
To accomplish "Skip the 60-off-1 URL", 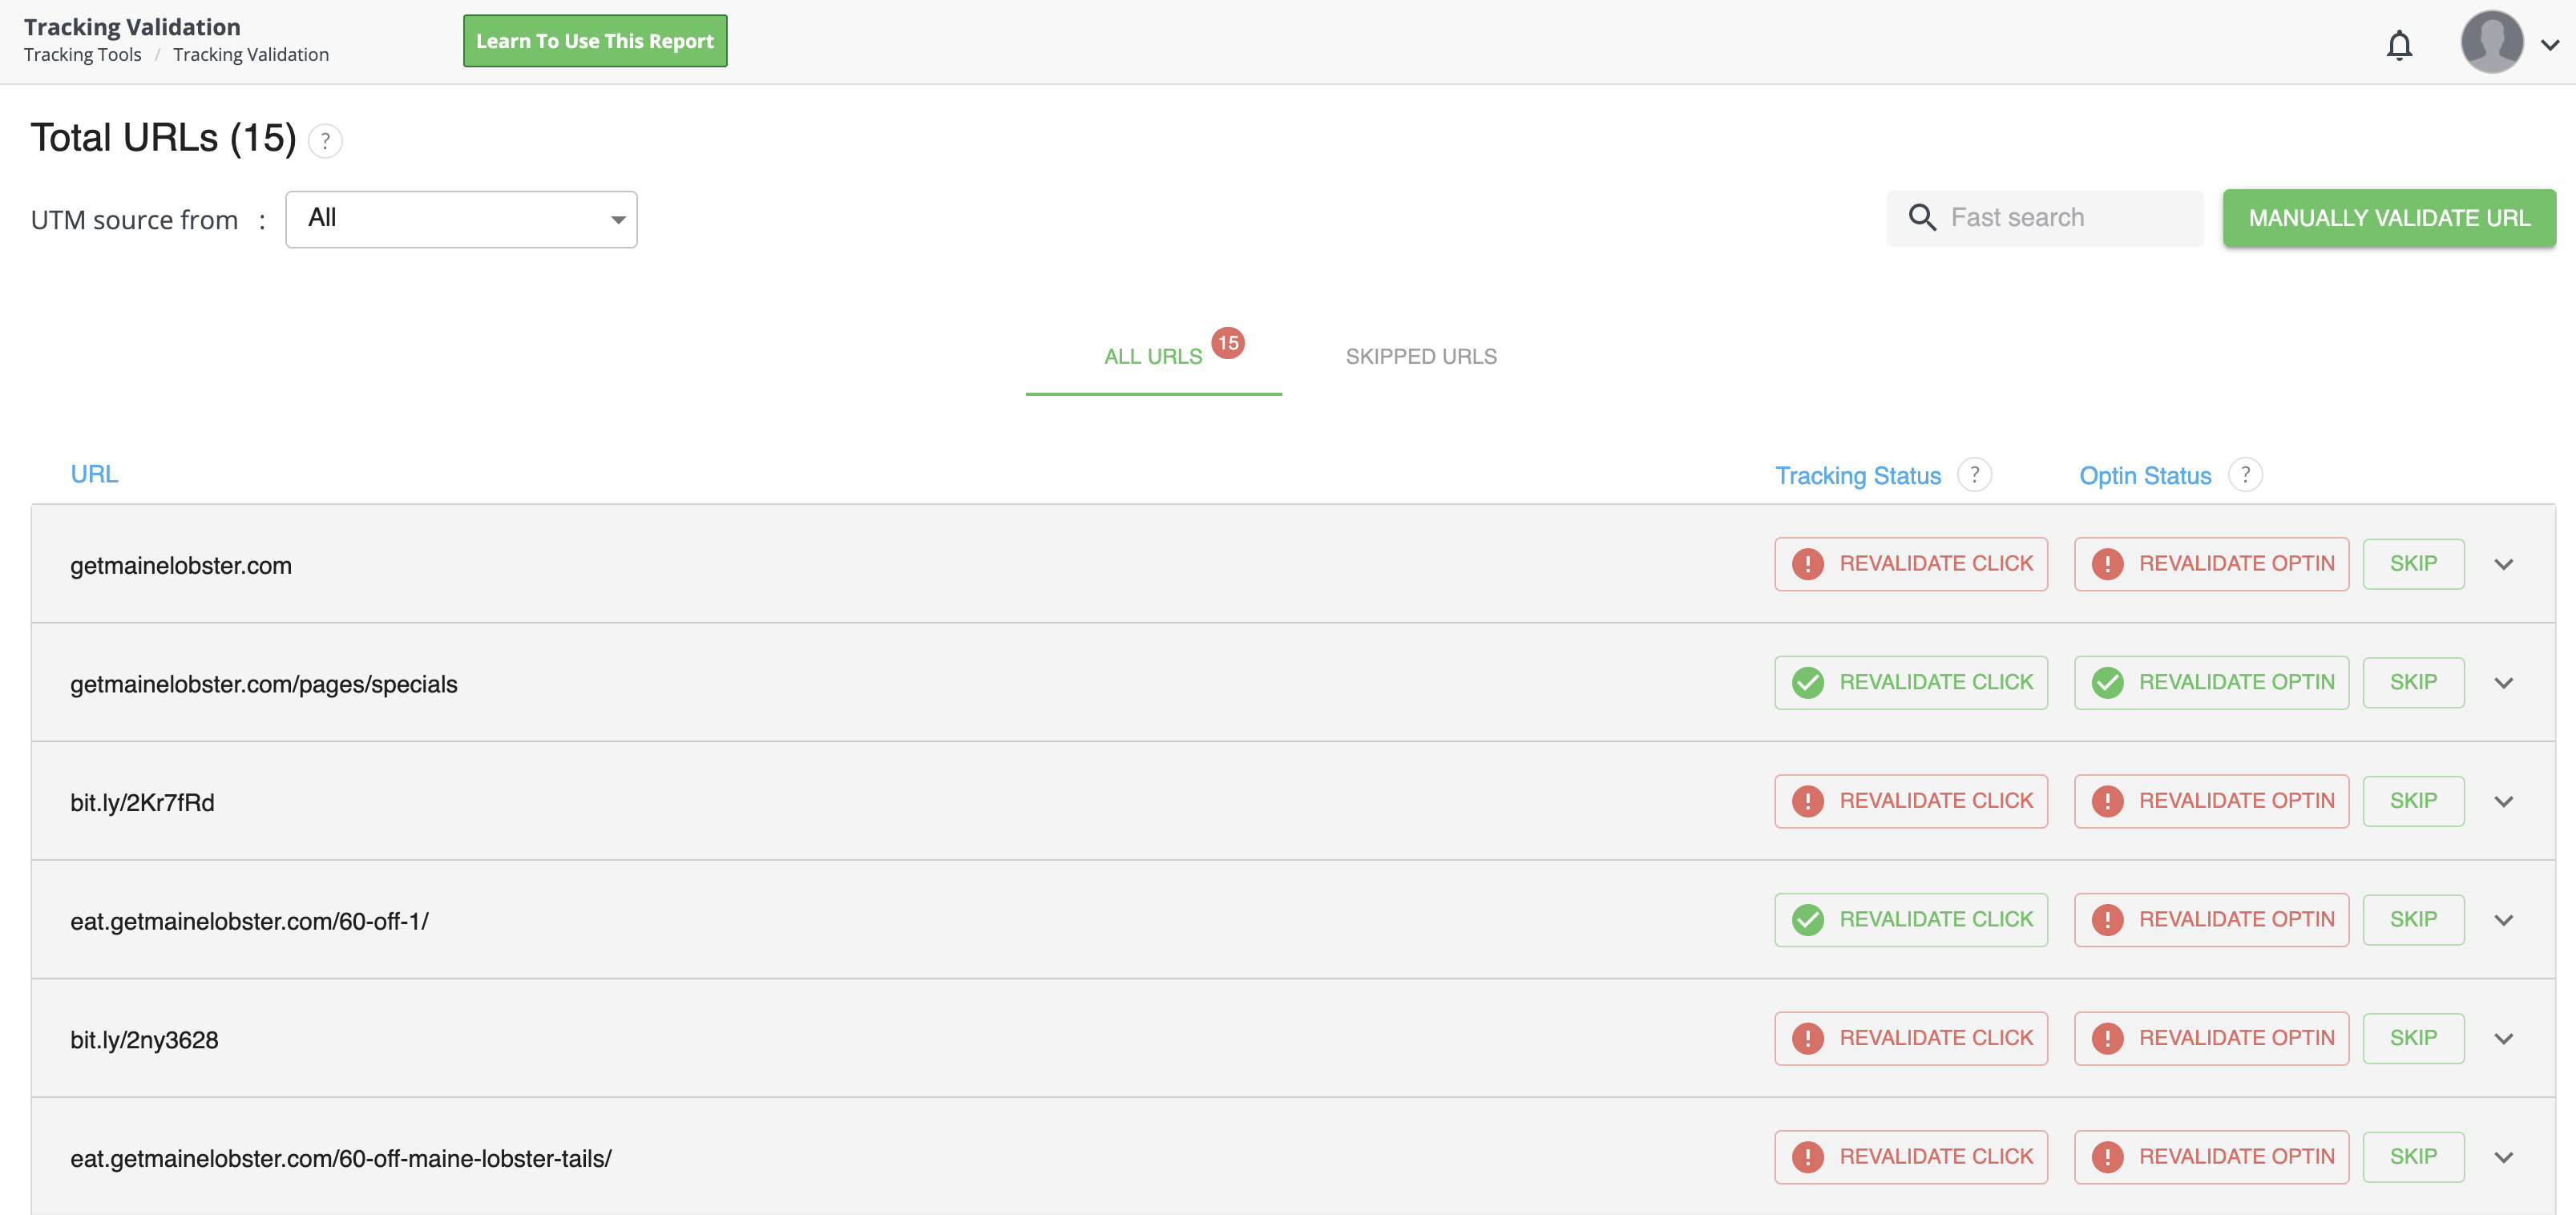I will [x=2413, y=920].
